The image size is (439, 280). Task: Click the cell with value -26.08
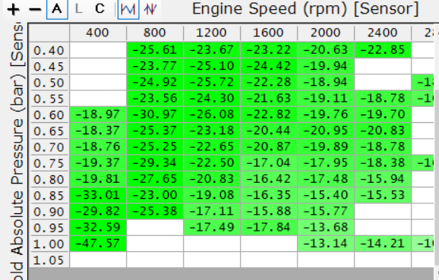point(212,115)
